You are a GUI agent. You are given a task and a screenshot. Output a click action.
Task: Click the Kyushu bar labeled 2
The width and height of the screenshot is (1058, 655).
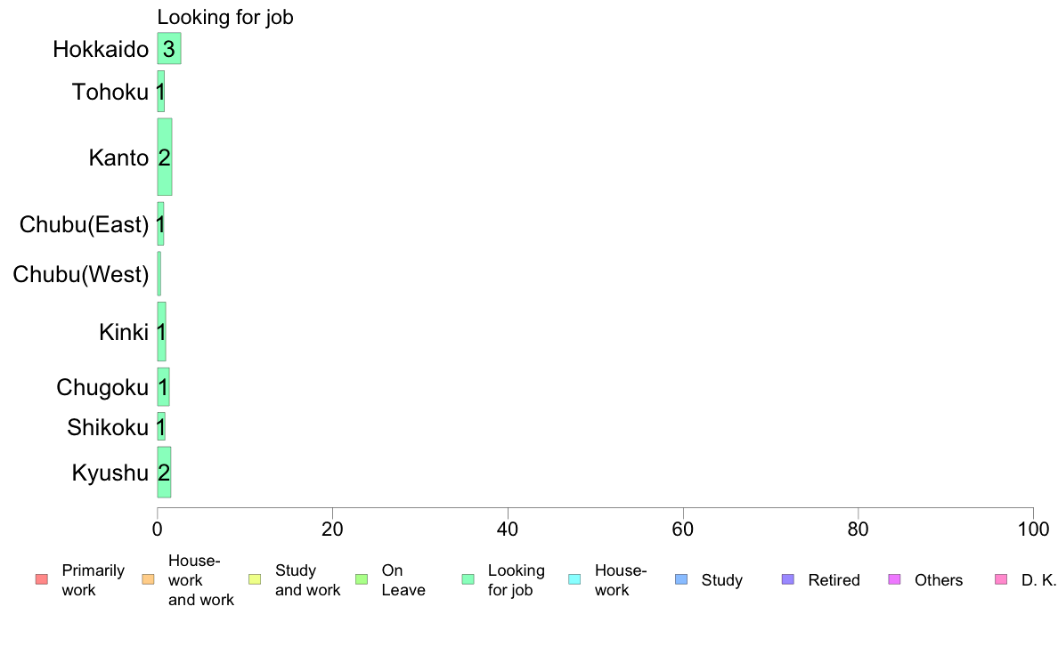[164, 473]
